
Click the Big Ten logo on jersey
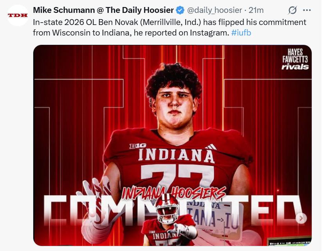click(138, 146)
